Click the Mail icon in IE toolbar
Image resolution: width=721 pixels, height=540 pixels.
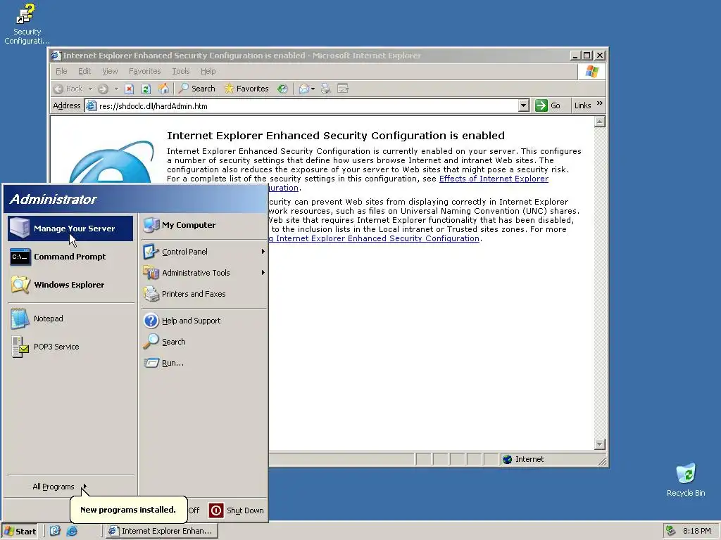tap(304, 89)
